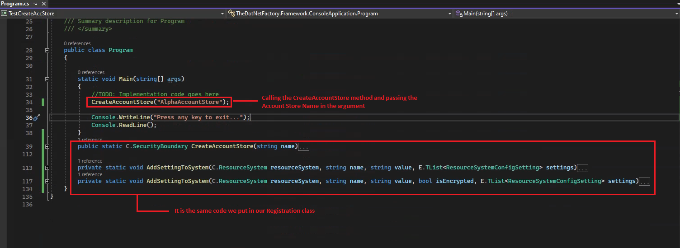Click "WriteLine" on line 36
680x248 pixels.
point(134,117)
